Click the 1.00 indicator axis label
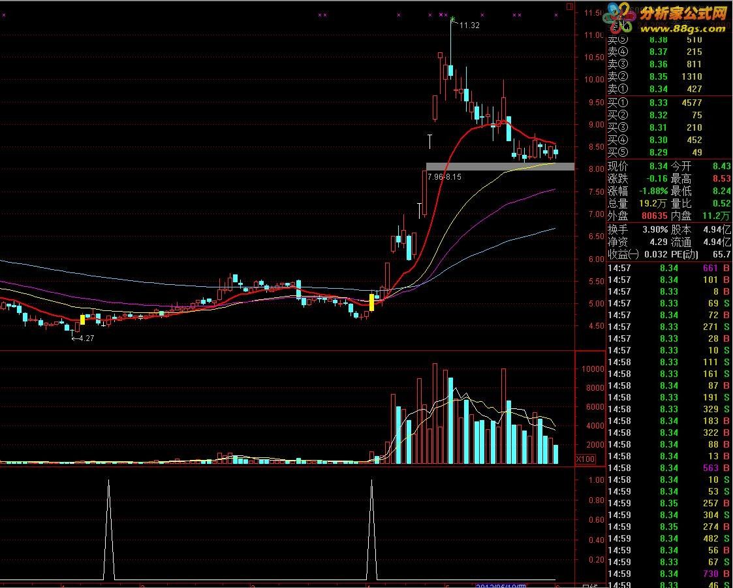The width and height of the screenshot is (733, 588). pyautogui.click(x=597, y=480)
